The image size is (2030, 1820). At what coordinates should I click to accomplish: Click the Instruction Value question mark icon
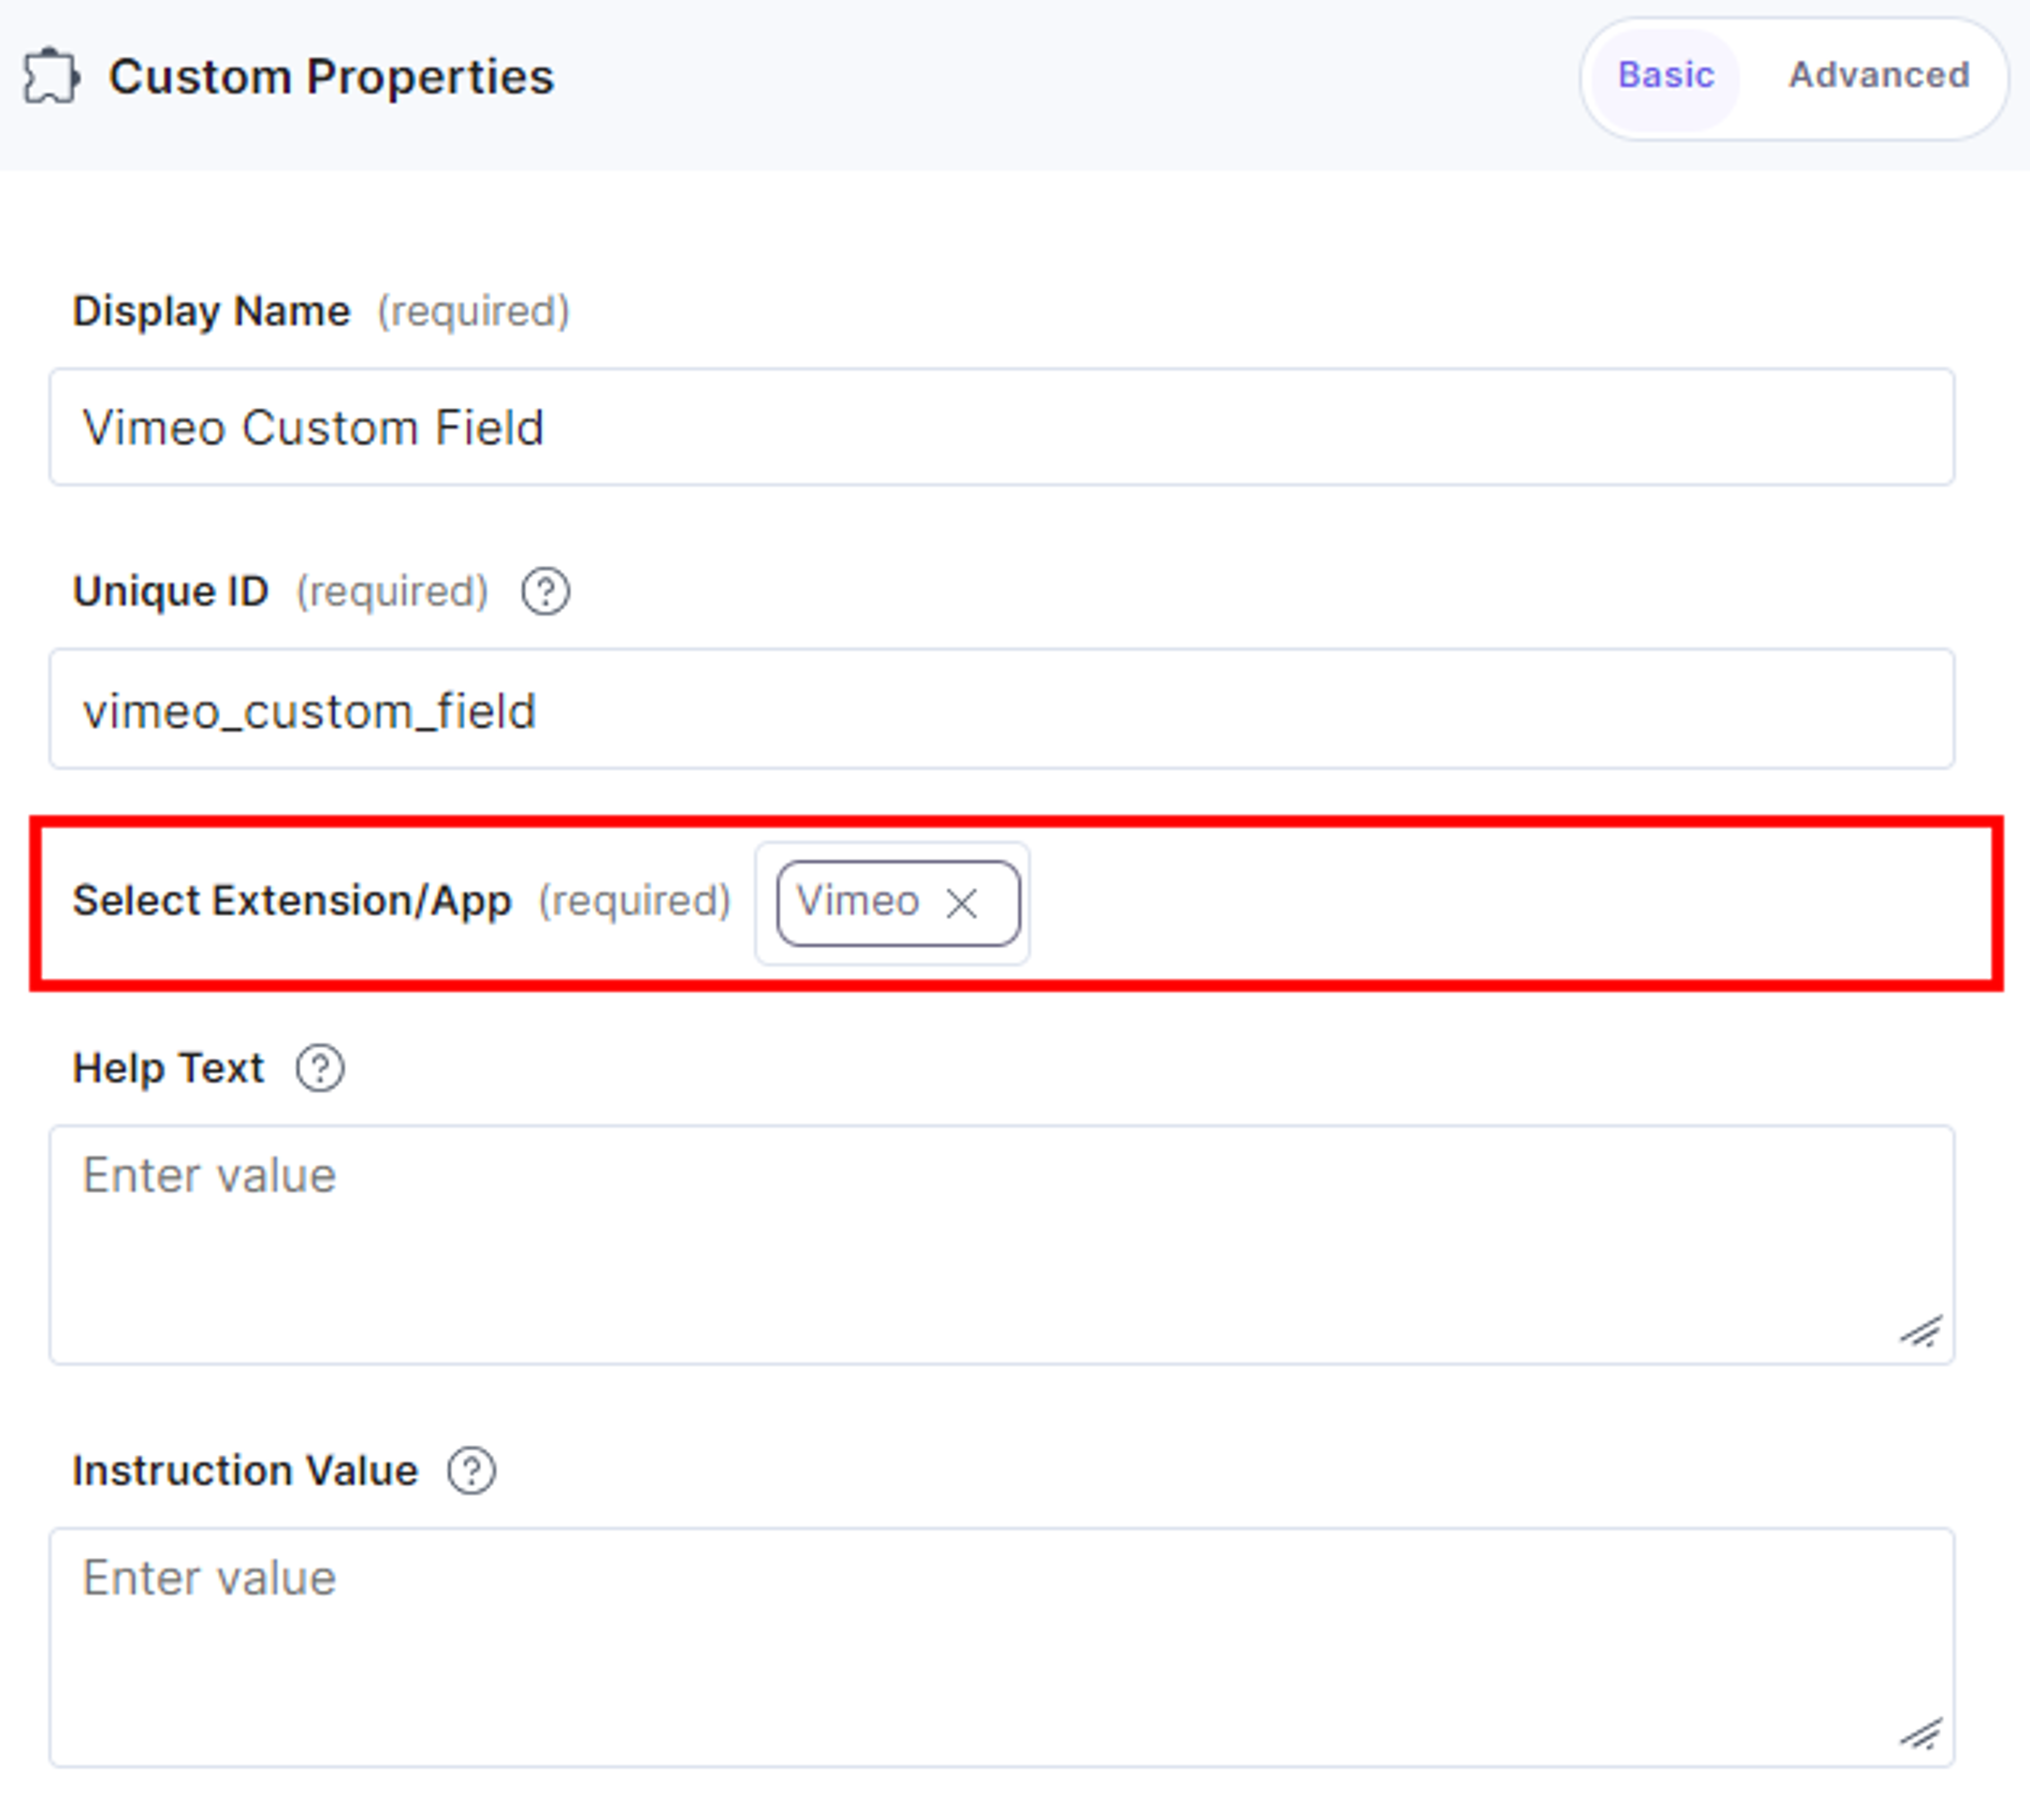471,1471
